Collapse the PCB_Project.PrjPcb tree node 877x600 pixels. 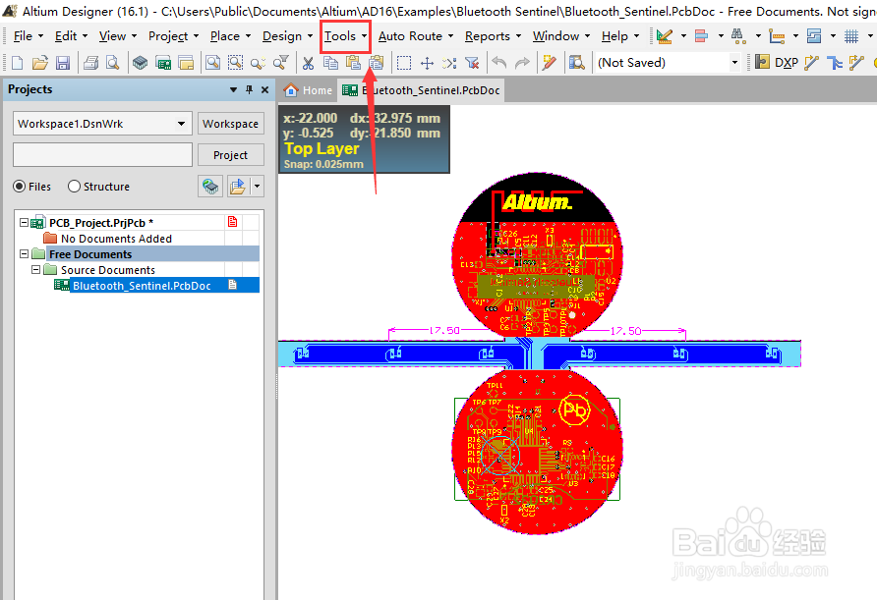point(24,222)
